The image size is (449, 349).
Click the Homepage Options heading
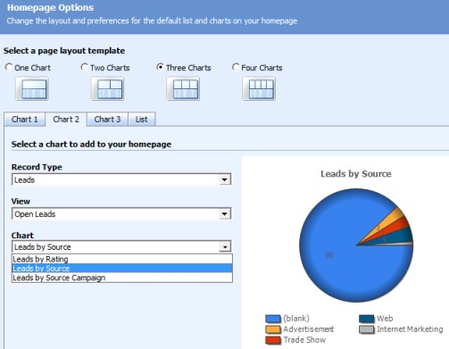50,7
